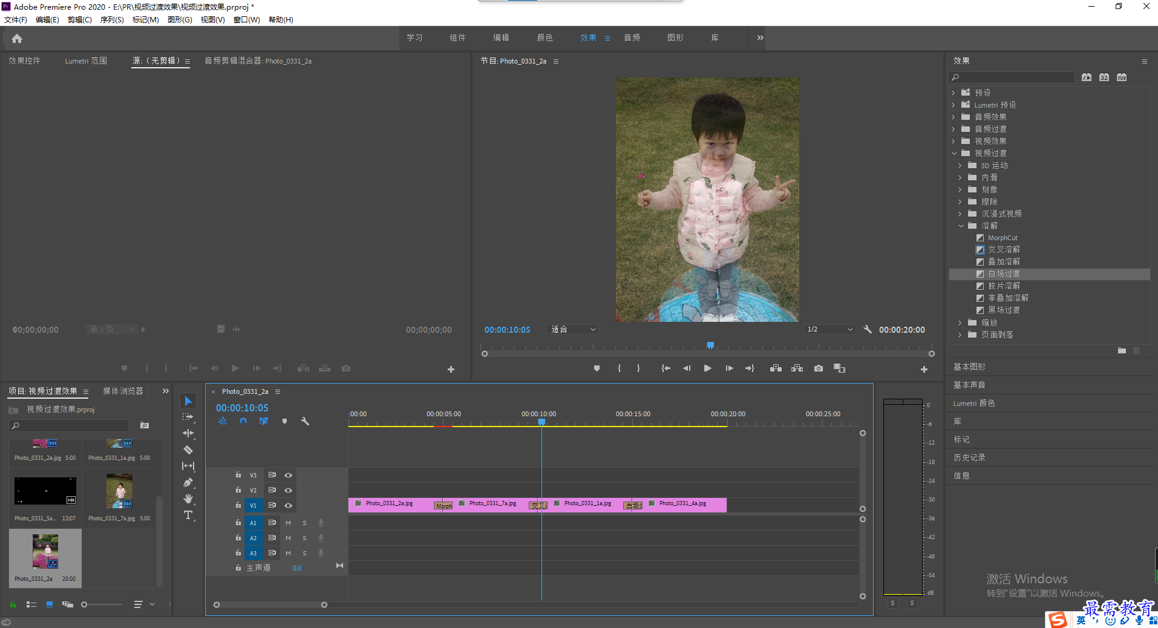
Task: Expand the 页面剥落 folder
Action: point(960,335)
